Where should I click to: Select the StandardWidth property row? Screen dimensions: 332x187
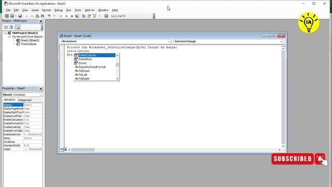pyautogui.click(x=23, y=145)
